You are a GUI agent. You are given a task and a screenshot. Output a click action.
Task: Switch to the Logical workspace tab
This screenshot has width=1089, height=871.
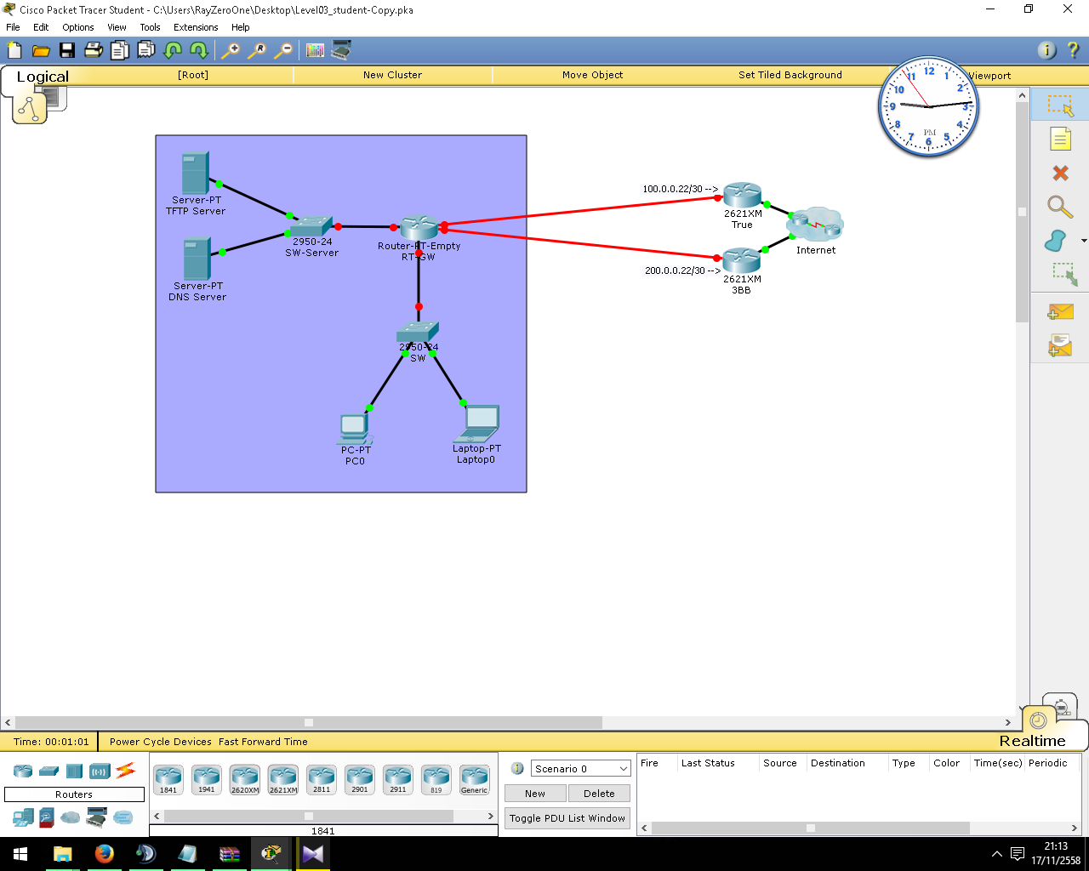pos(43,77)
